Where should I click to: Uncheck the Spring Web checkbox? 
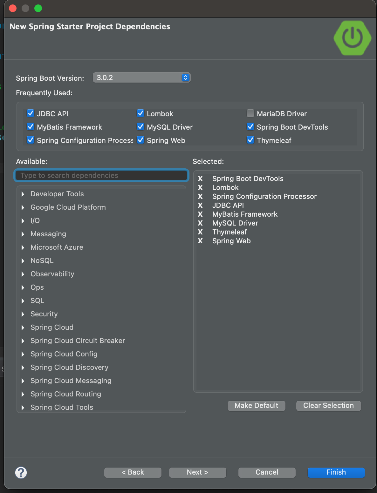(x=141, y=140)
